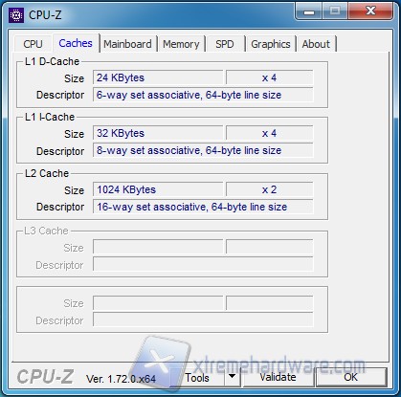The width and height of the screenshot is (401, 397).
Task: Select the Caches tab
Action: (76, 43)
